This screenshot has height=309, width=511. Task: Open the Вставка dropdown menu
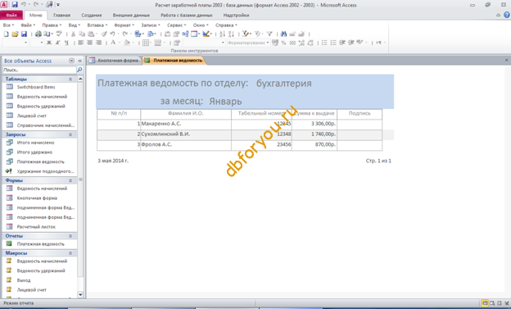click(x=97, y=25)
